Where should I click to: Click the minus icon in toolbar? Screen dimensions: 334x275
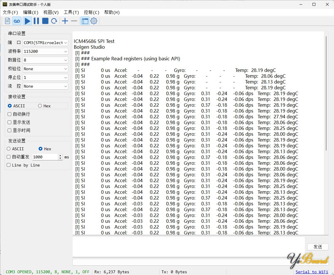click(x=74, y=21)
